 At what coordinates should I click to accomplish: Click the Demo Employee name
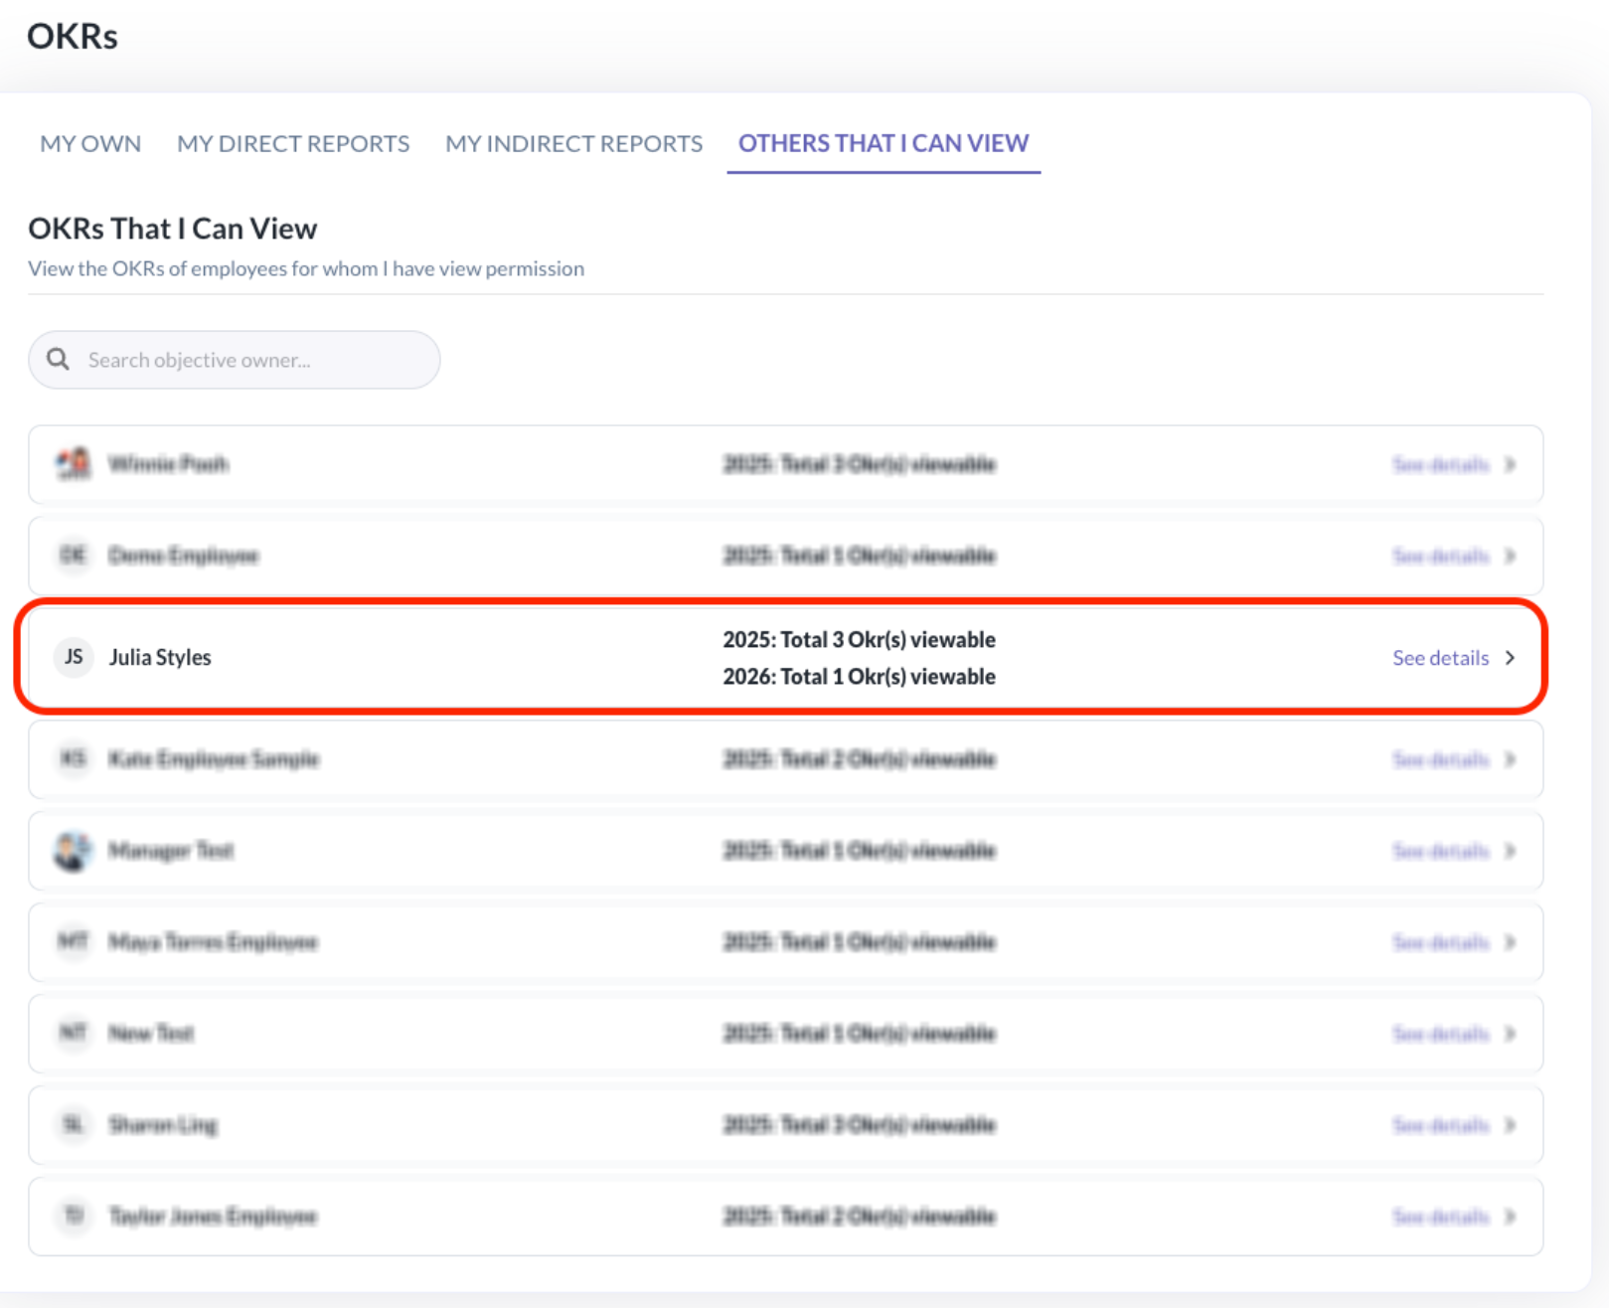click(184, 556)
